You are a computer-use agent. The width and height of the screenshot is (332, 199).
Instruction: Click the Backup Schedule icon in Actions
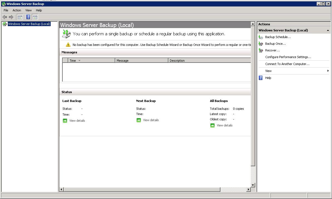261,37
